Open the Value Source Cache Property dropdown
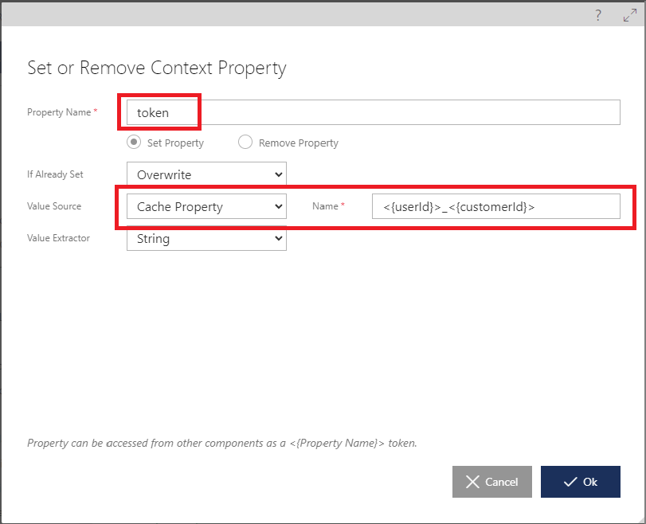The image size is (646, 524). [206, 206]
